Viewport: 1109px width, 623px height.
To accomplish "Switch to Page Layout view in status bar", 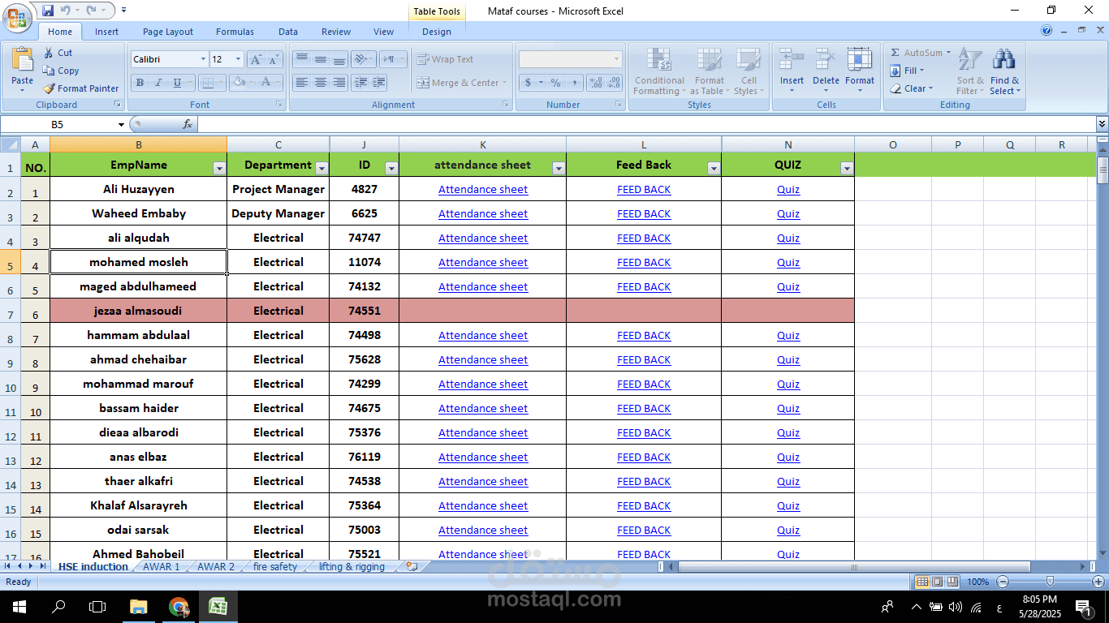I will pyautogui.click(x=937, y=582).
